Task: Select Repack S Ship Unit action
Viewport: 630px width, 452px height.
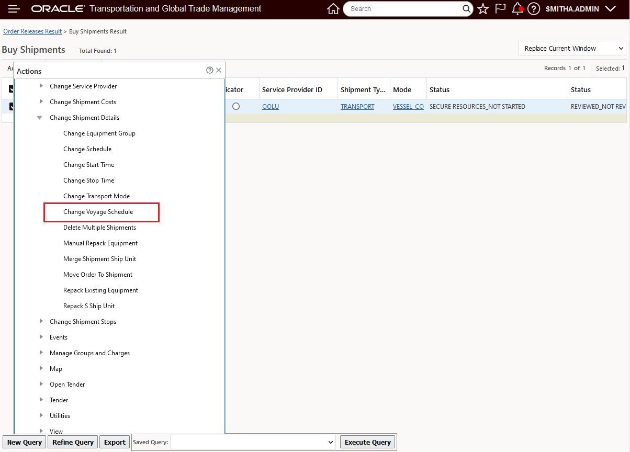Action: click(x=89, y=306)
